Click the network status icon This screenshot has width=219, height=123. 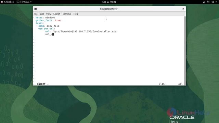click(x=204, y=2)
